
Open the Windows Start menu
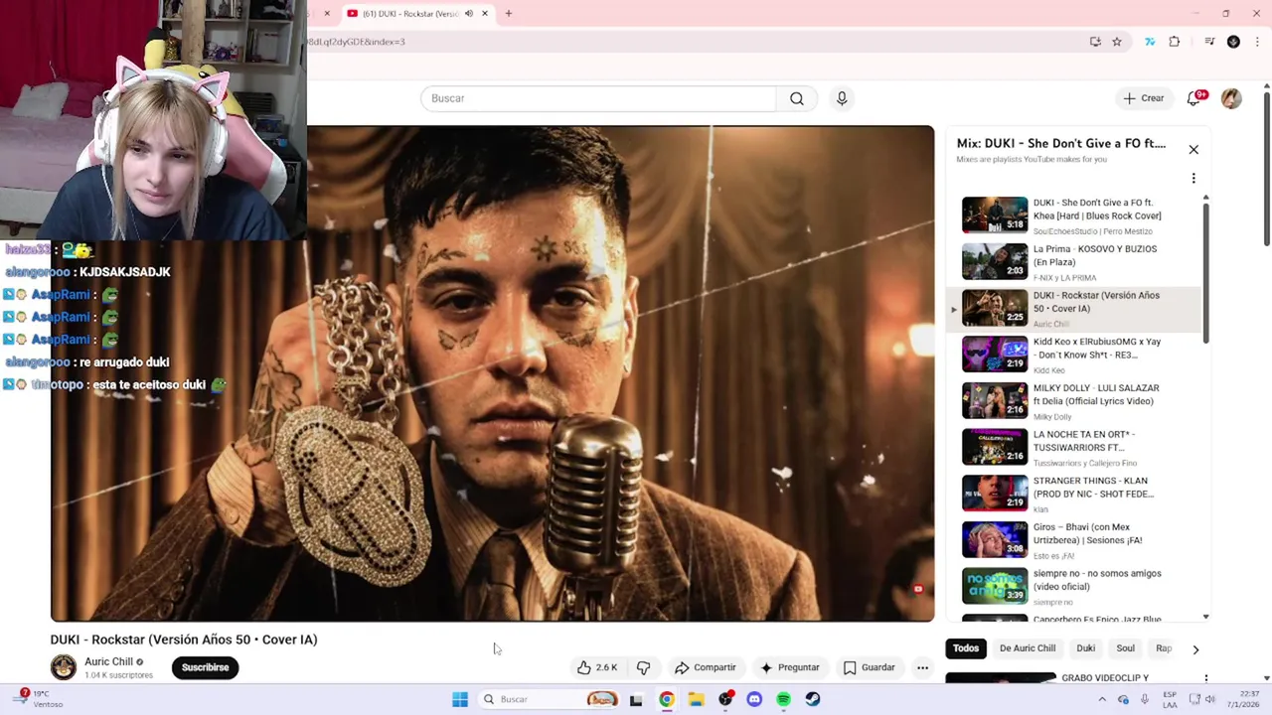[x=460, y=699]
